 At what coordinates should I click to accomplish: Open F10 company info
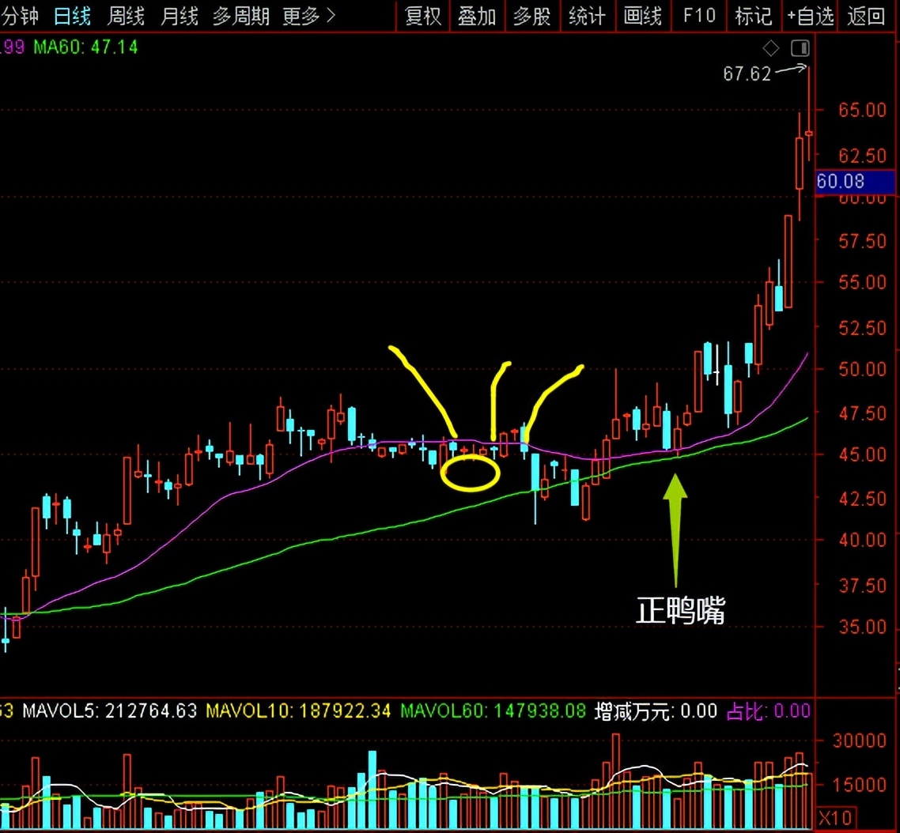click(698, 16)
